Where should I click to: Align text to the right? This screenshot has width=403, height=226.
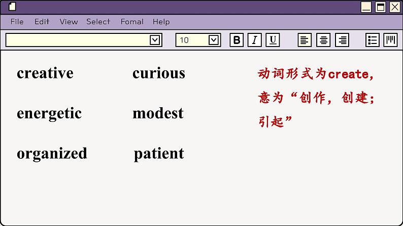(x=342, y=40)
